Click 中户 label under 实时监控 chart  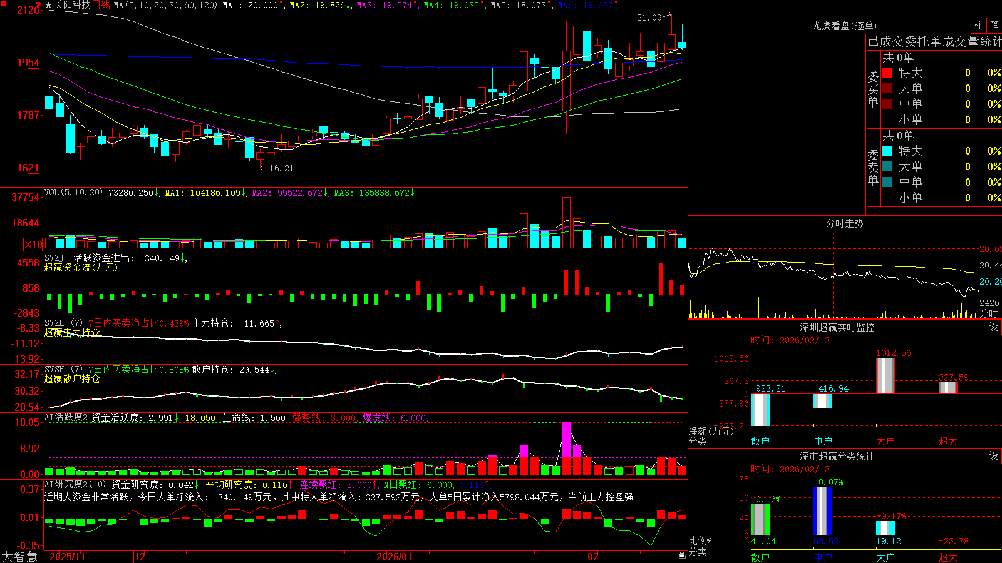(823, 441)
